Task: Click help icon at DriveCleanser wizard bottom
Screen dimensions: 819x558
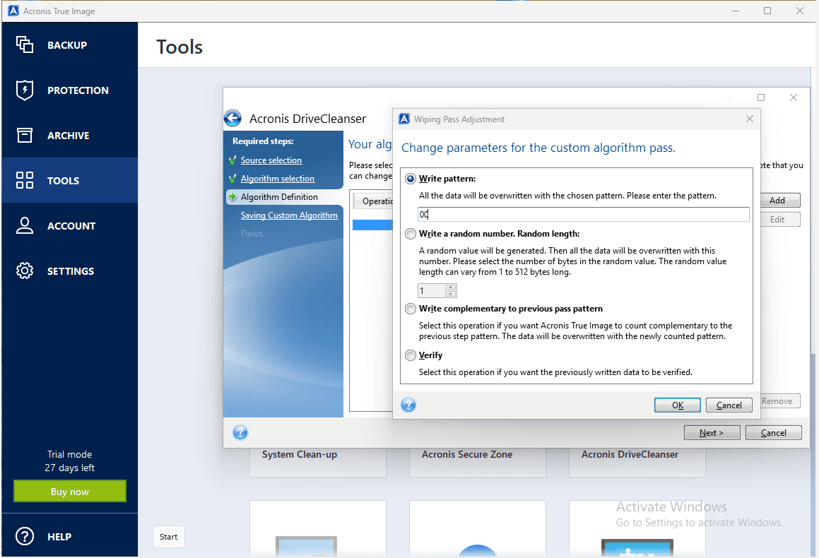Action: [240, 432]
